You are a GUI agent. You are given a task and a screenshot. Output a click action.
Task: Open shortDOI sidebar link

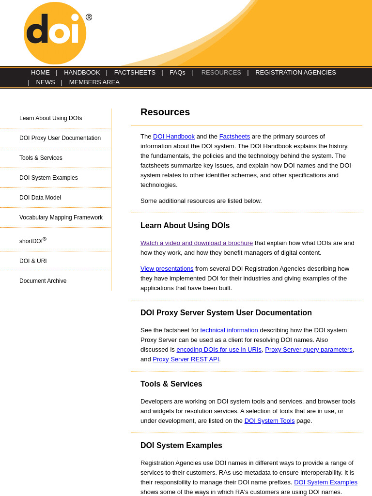point(33,240)
